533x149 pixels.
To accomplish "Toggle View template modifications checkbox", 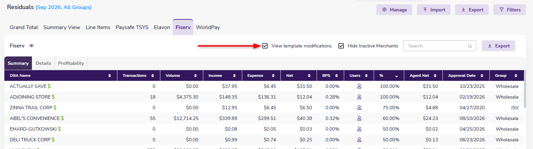I will click(x=265, y=46).
